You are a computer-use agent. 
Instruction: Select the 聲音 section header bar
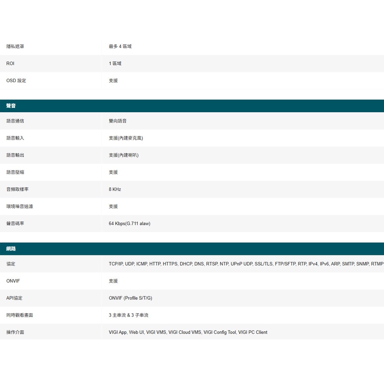point(10,106)
